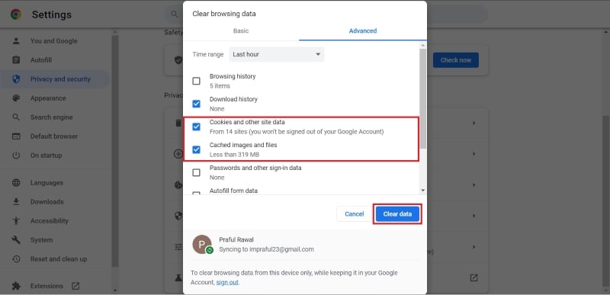
Task: Click the On startup power icon
Action: point(16,155)
